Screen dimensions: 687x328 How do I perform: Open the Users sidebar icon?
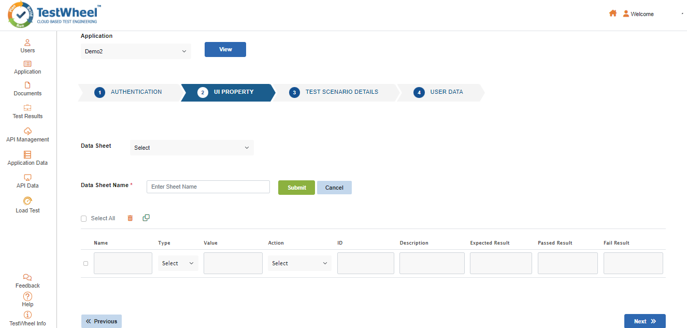pos(27,42)
